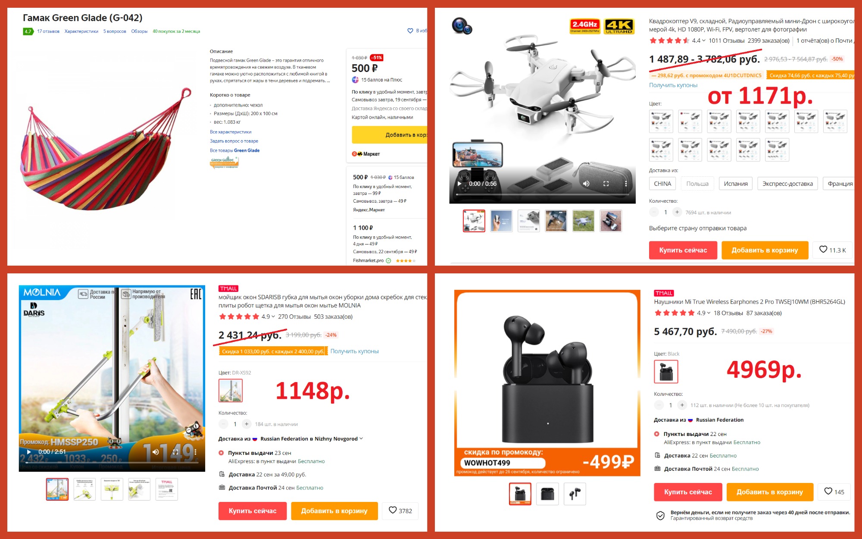This screenshot has width=862, height=539.
Task: Mute the window cleaner video
Action: coord(156,452)
